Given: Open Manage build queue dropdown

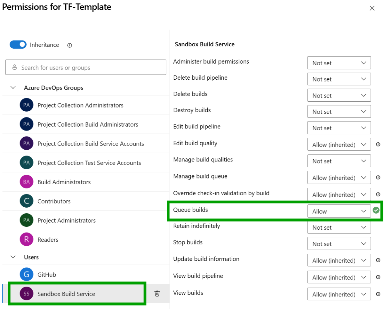Looking at the screenshot, I should coord(339,178).
